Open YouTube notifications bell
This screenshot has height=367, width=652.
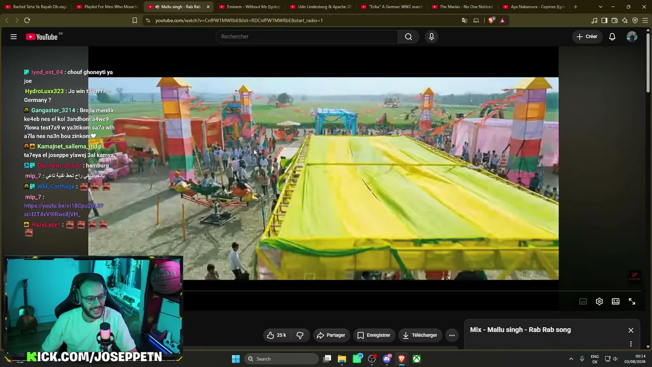[612, 37]
